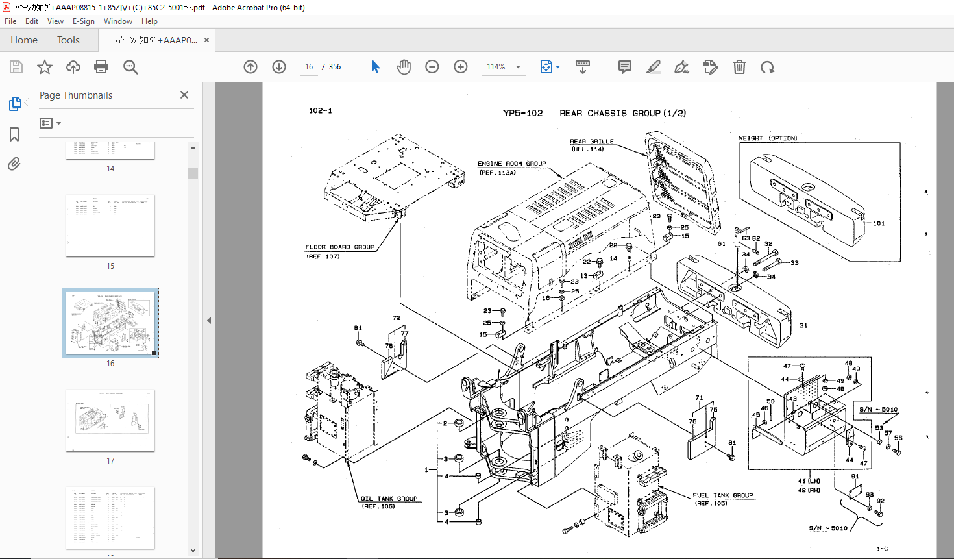
Task: Click the thumbnail panel scrollbar thumb
Action: (193, 173)
